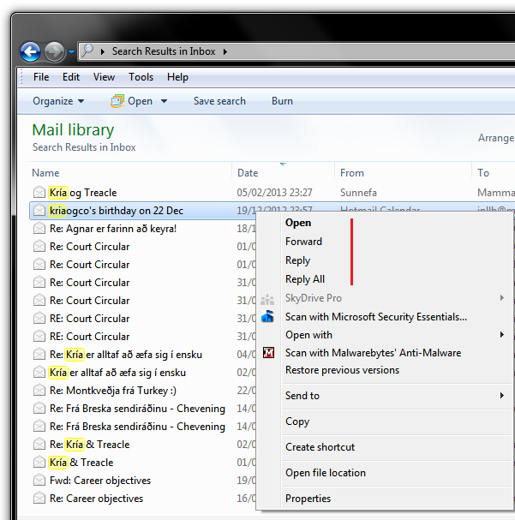The width and height of the screenshot is (515, 520).
Task: Select 'Re: Montkveðja frá Turkey :)'
Action: (113, 391)
